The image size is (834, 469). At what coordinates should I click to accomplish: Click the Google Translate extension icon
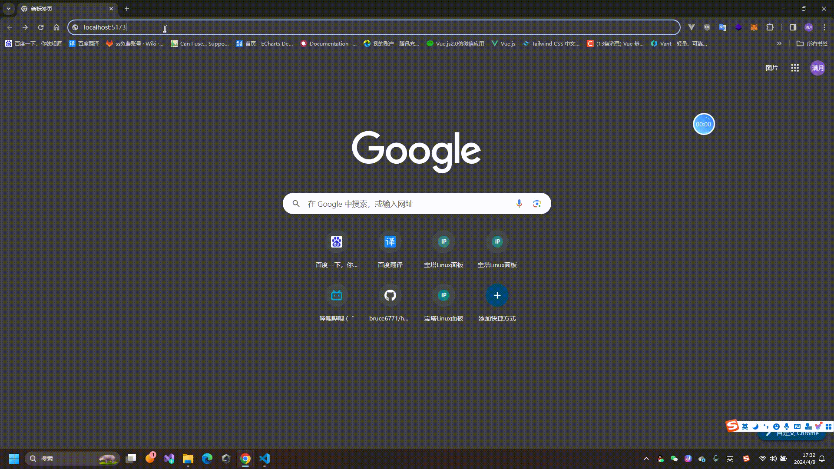point(722,27)
